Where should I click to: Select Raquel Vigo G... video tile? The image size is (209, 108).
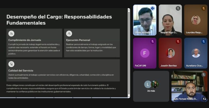click(x=170, y=20)
